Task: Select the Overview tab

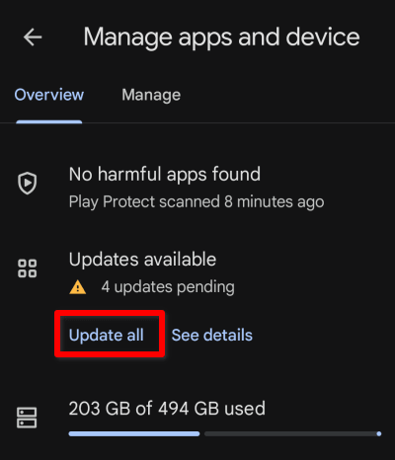Action: point(49,95)
